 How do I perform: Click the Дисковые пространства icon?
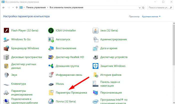point(6,57)
